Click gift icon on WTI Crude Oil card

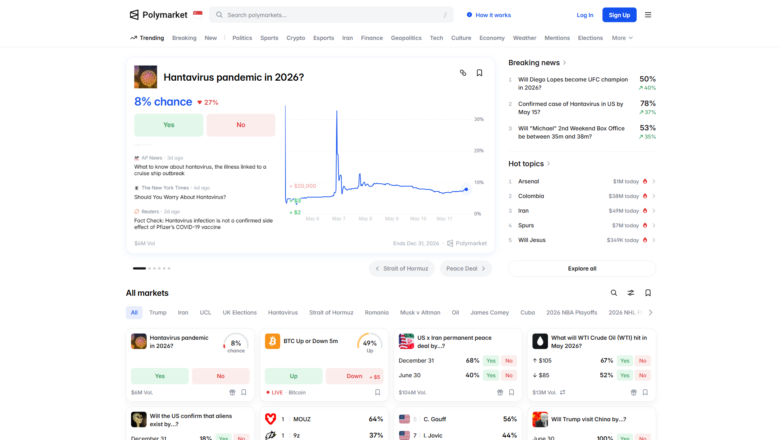[634, 392]
